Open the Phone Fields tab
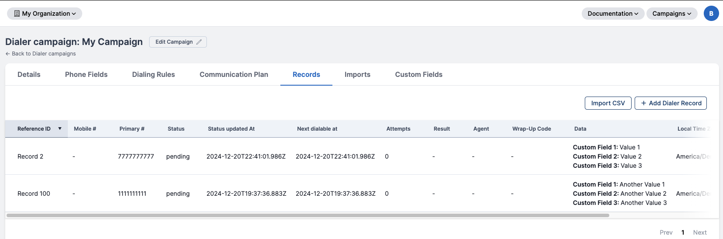723x239 pixels. click(86, 75)
